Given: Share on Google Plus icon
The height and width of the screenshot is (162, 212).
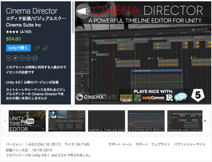Looking at the screenshot, I should 29,58.
